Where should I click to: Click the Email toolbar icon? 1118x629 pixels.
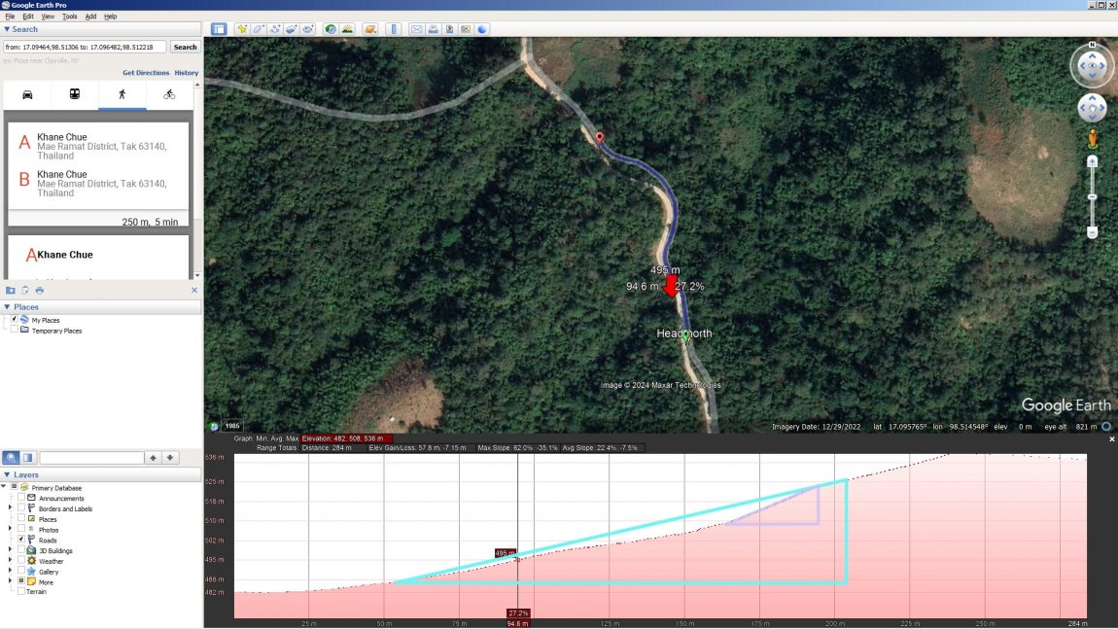[416, 29]
